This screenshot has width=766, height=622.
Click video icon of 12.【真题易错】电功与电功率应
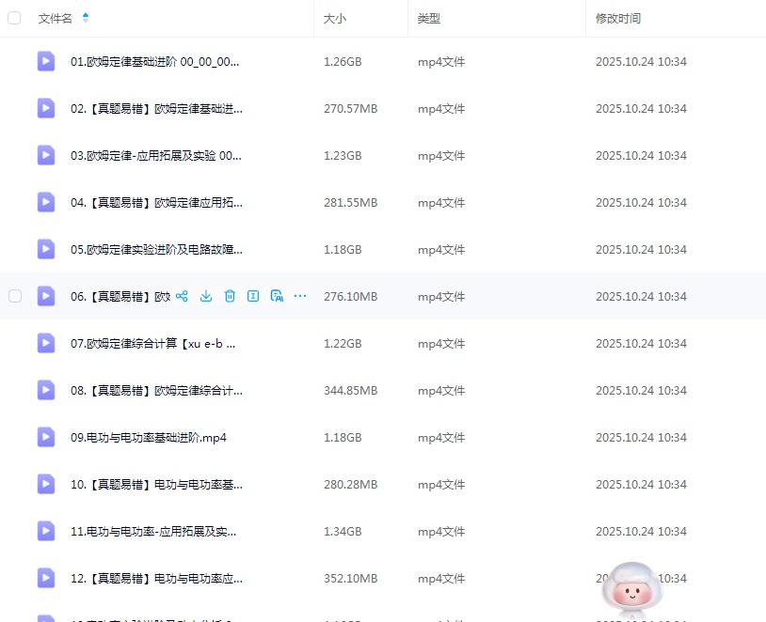tap(46, 578)
